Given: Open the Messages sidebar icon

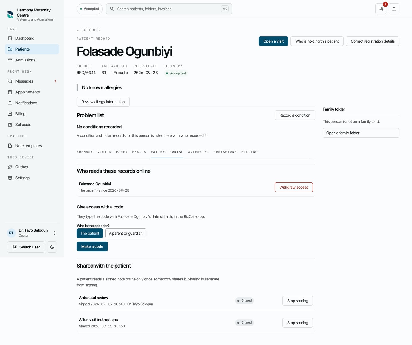Looking at the screenshot, I should (10, 81).
